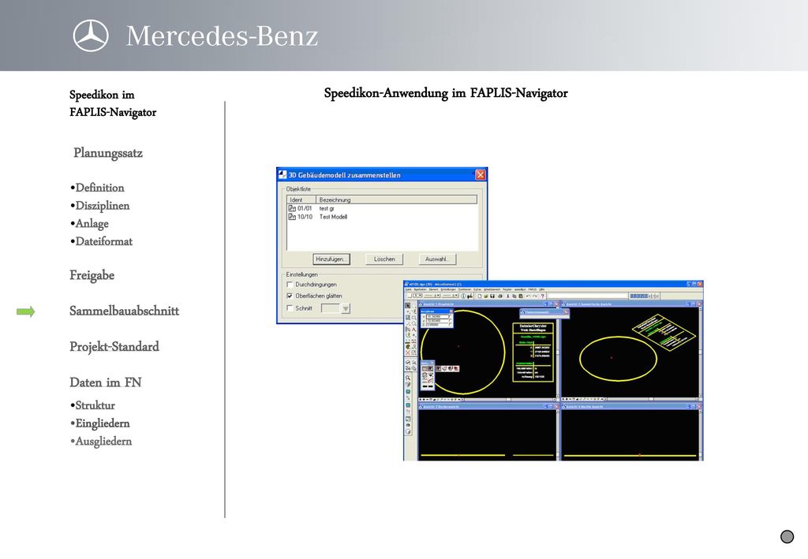
Task: Open the first attribute dropdown in MicroStation toolbar
Action: point(417,296)
